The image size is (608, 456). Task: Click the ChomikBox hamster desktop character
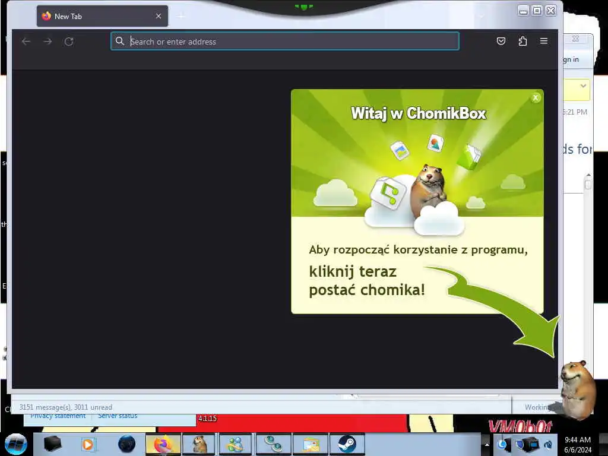point(578,389)
